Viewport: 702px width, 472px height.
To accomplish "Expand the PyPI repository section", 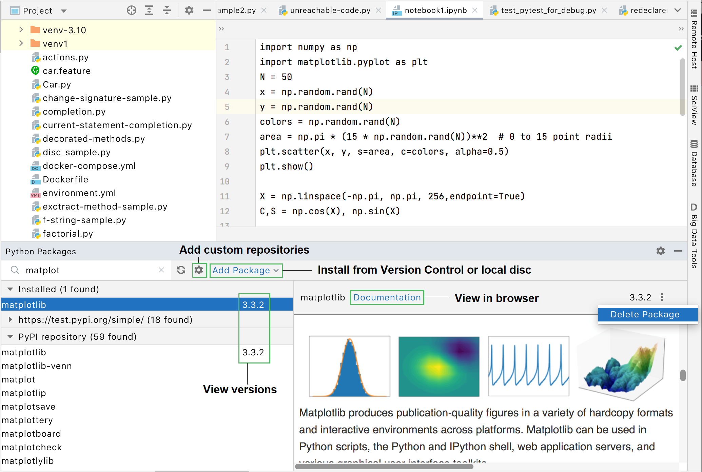I will pyautogui.click(x=9, y=336).
